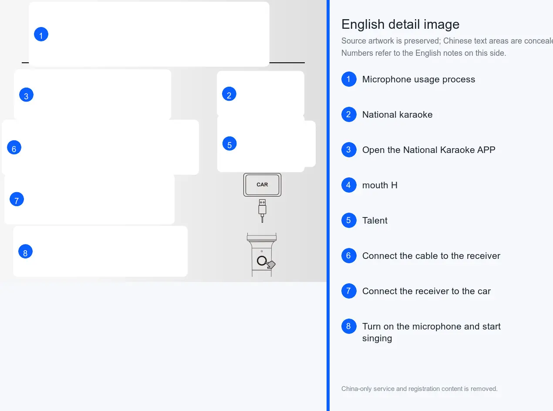The height and width of the screenshot is (411, 553).
Task: Click the 'Source artwork is preserved' description line
Action: [x=447, y=41]
